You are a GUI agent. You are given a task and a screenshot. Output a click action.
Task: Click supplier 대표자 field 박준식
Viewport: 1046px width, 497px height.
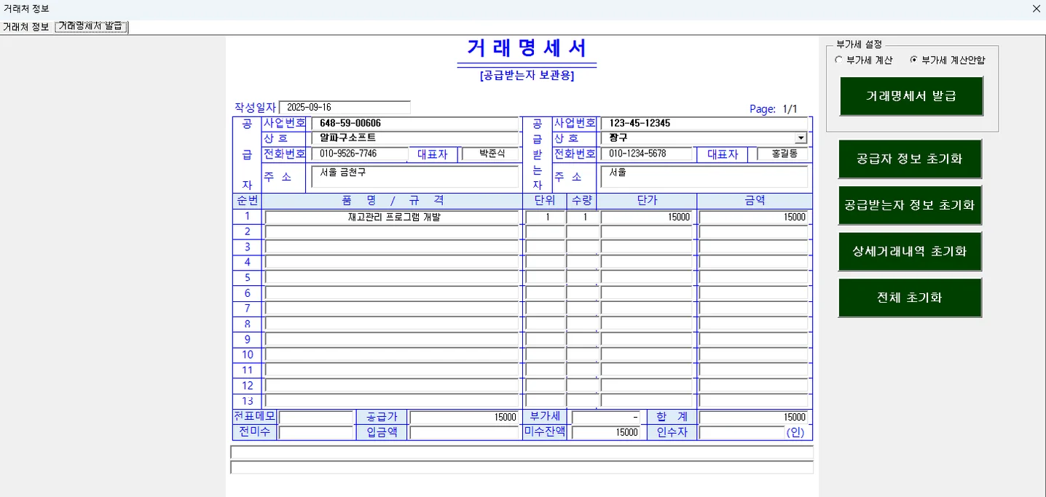click(x=490, y=154)
